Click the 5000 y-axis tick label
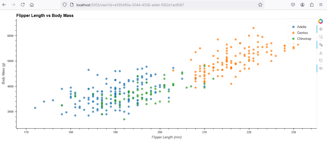Viewport: 327px width, 144px height. point(10,61)
